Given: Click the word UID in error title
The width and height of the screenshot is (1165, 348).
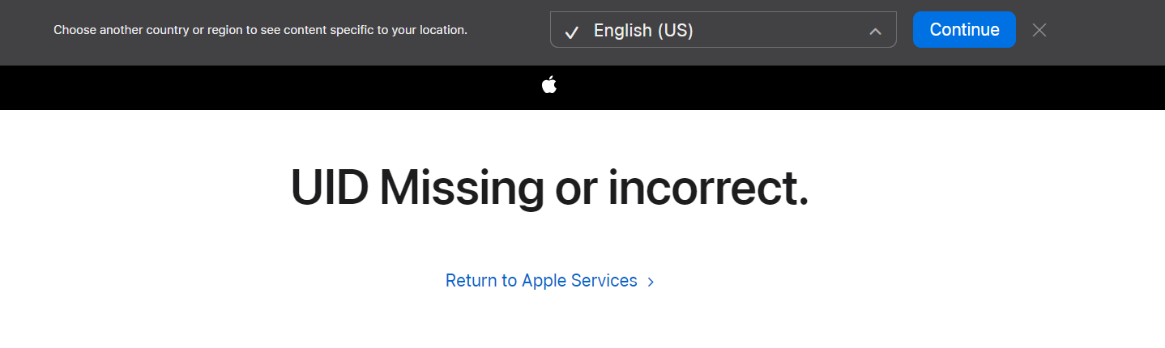Looking at the screenshot, I should tap(330, 187).
